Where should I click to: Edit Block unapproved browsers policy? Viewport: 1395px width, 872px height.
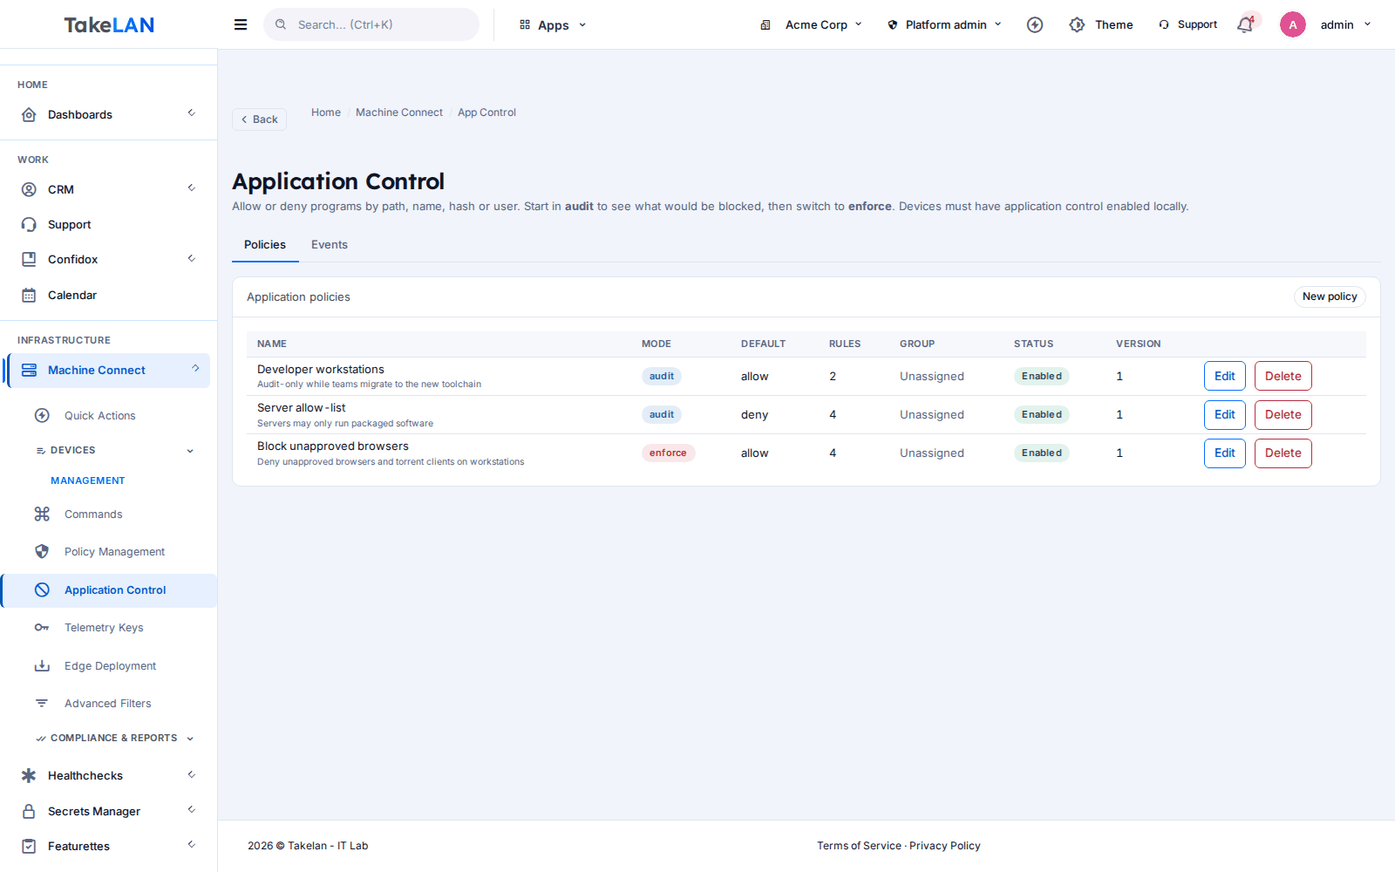point(1225,453)
